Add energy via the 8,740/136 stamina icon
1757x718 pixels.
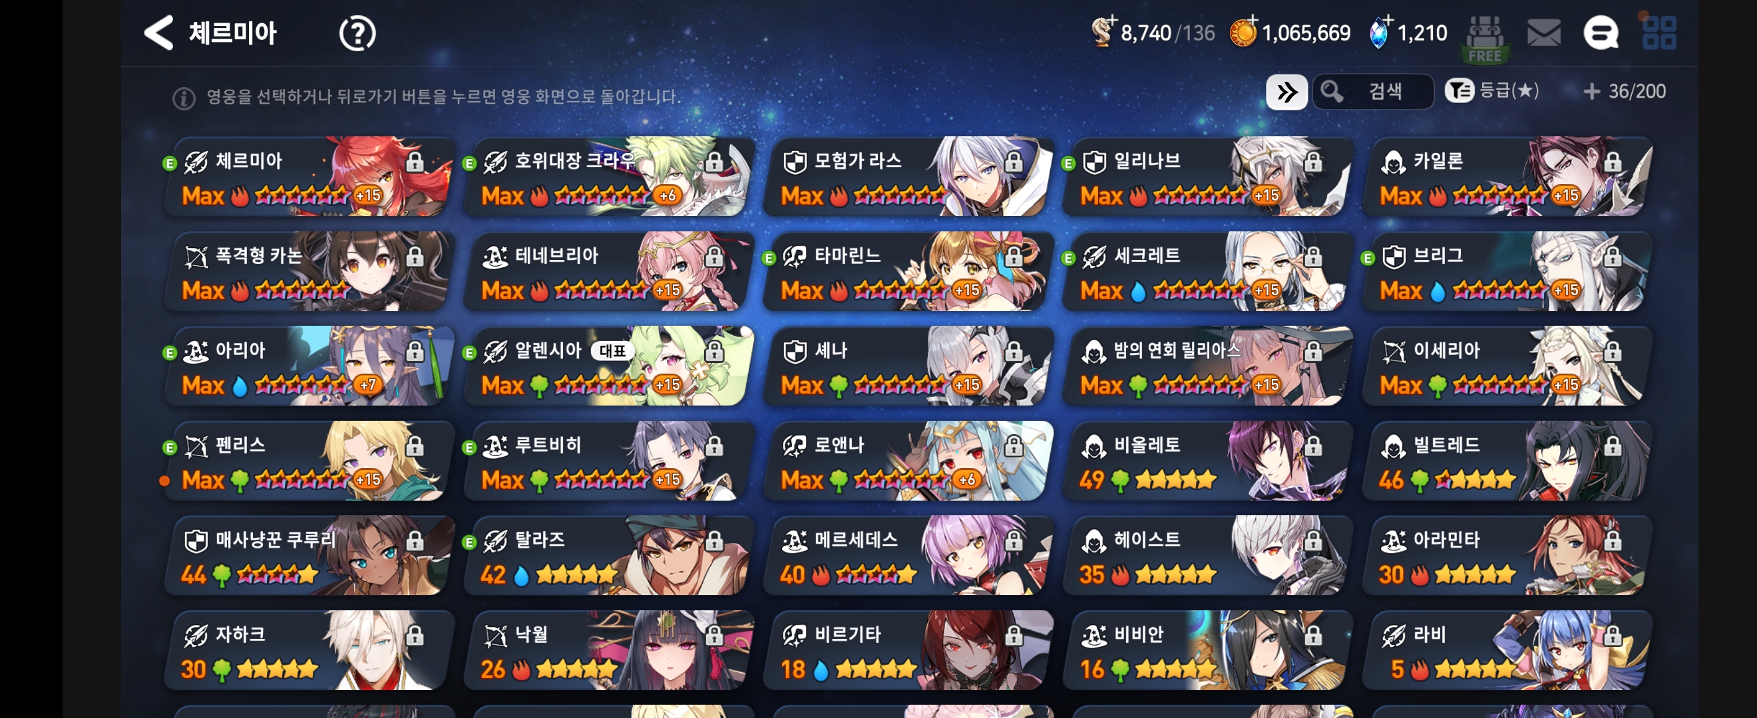1103,31
